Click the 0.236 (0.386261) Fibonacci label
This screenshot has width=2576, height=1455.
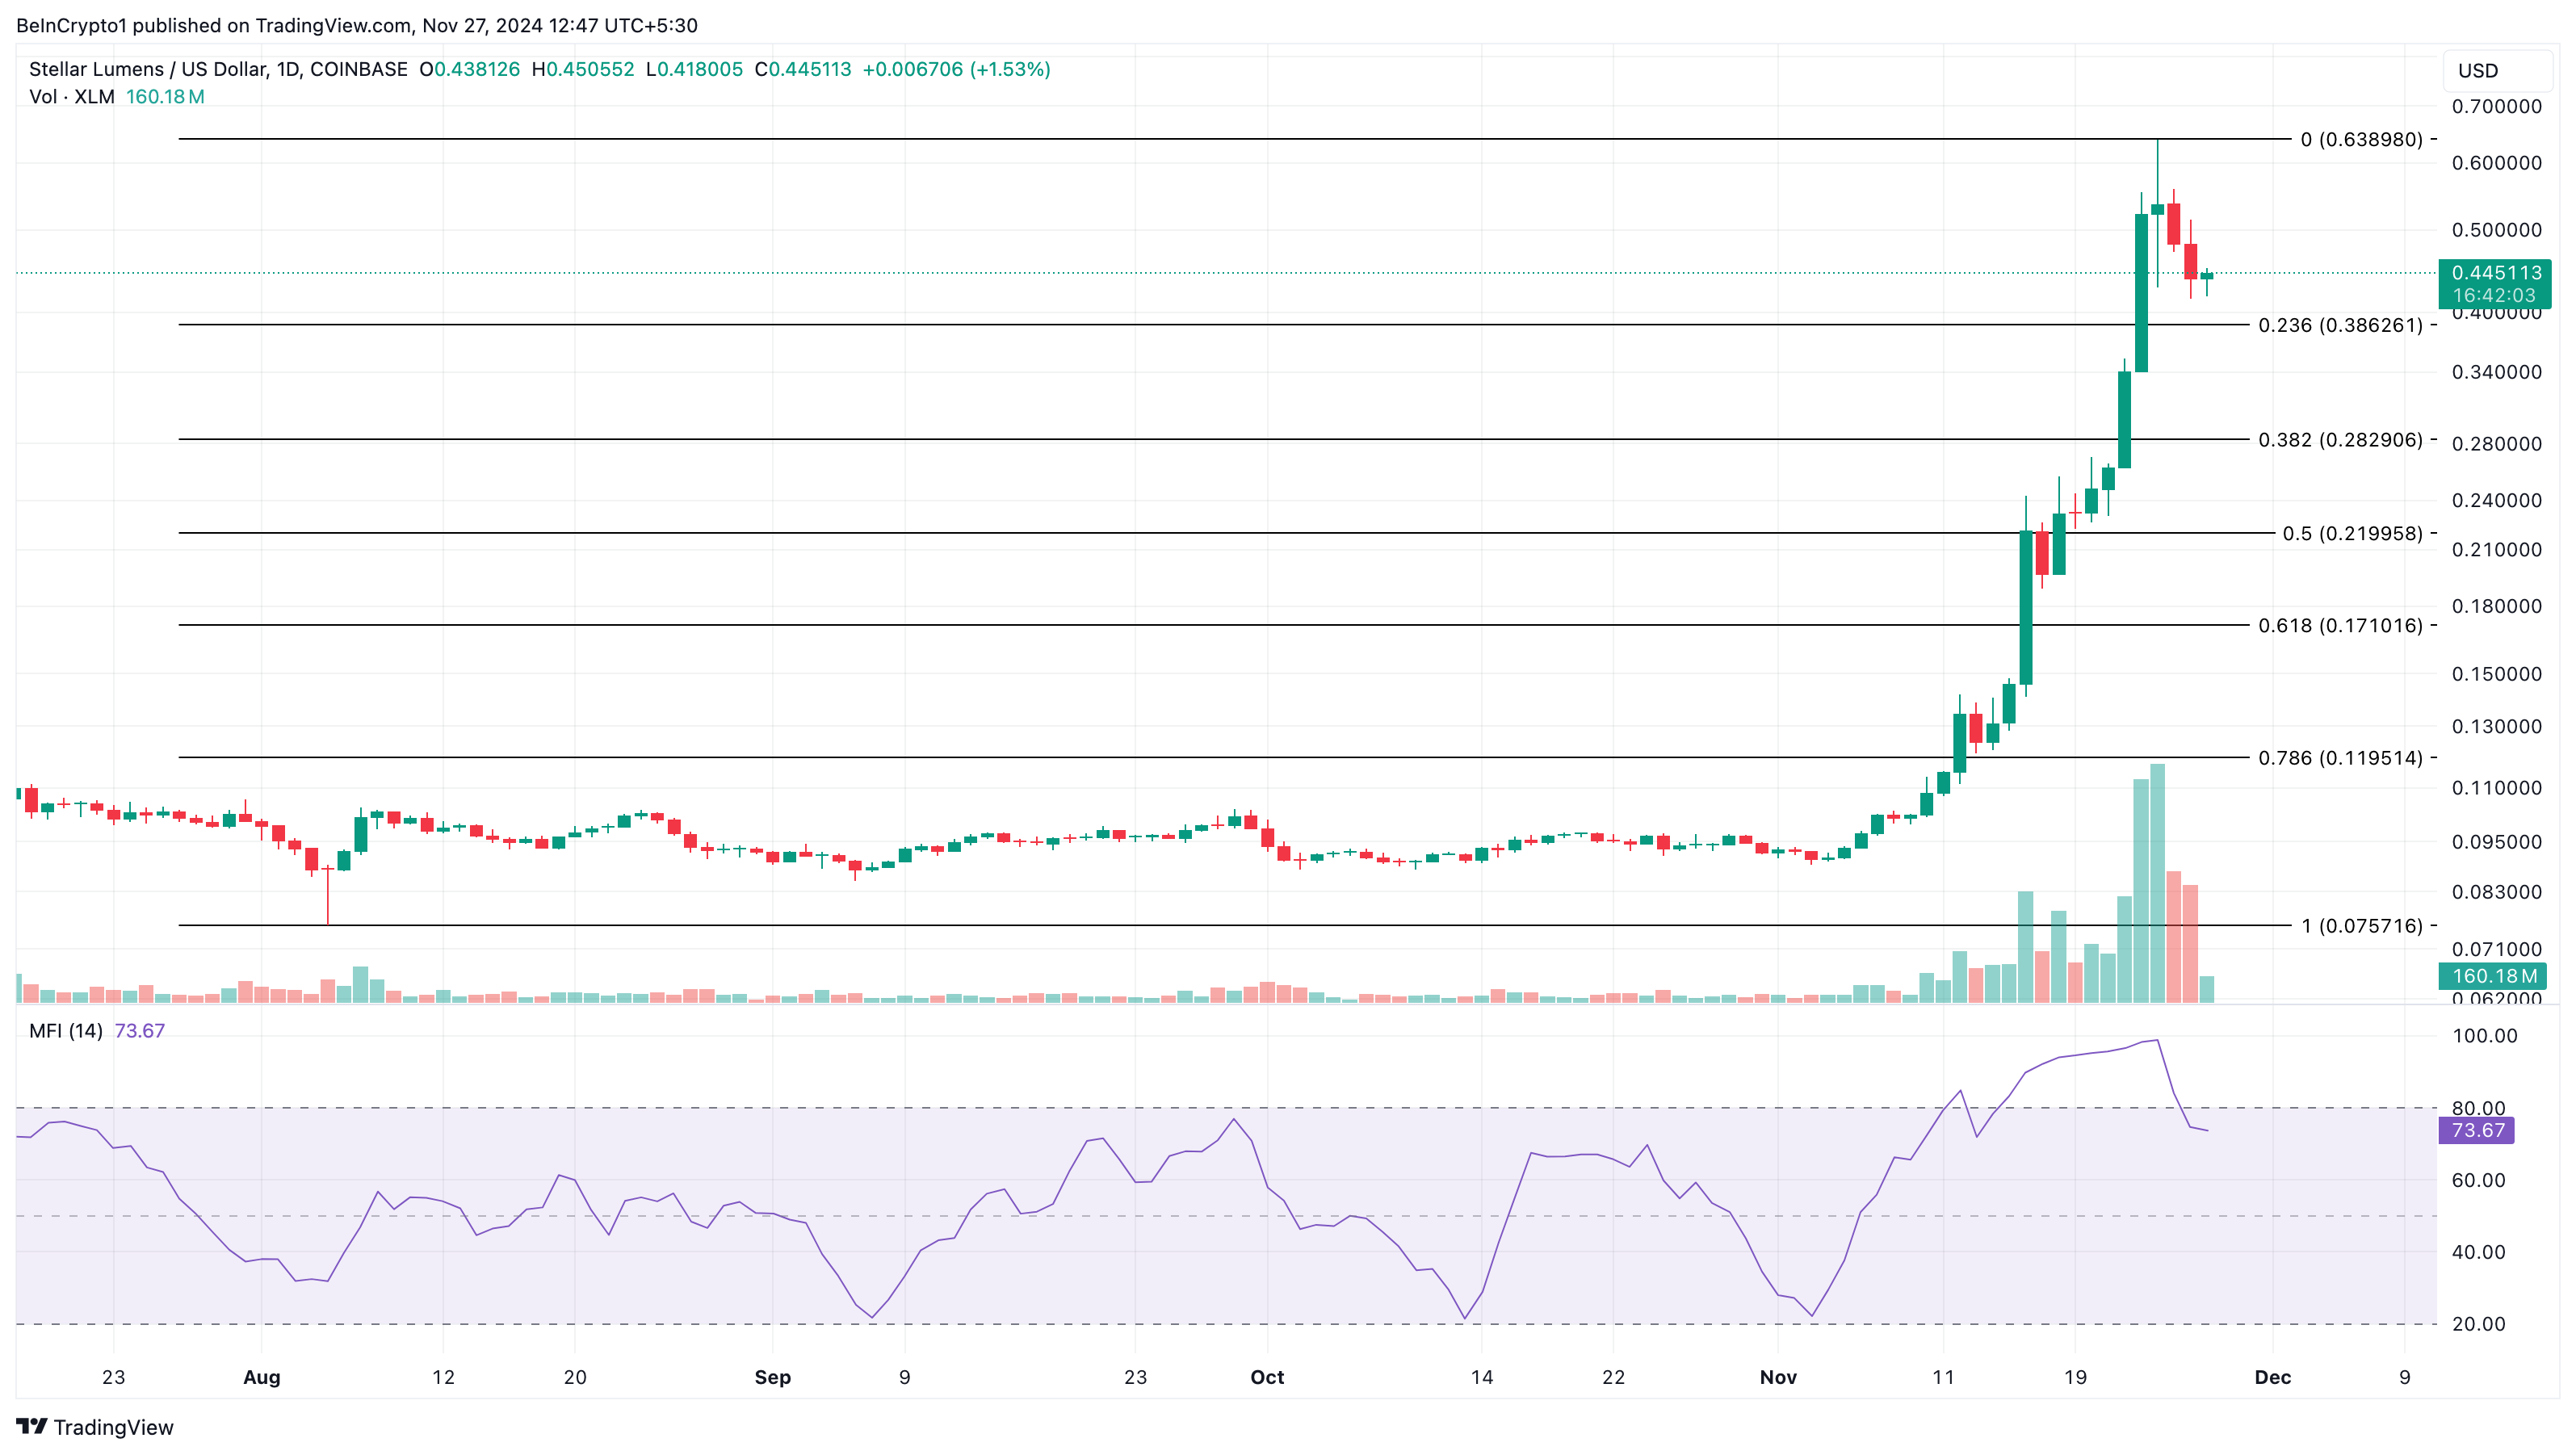point(2340,325)
